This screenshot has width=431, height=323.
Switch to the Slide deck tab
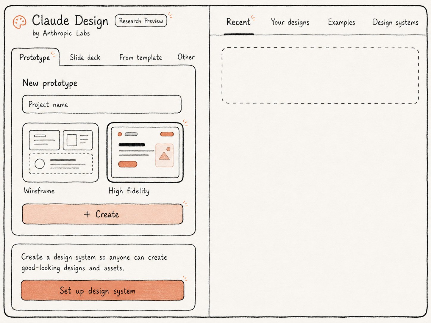click(x=85, y=57)
